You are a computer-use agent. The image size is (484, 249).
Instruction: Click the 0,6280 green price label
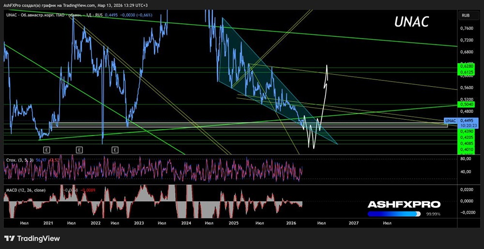coord(466,66)
